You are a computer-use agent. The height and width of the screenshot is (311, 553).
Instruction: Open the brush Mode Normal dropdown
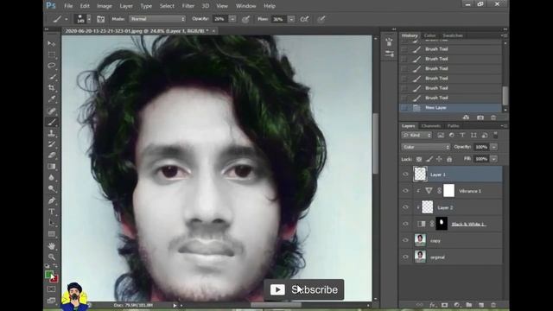pyautogui.click(x=157, y=19)
